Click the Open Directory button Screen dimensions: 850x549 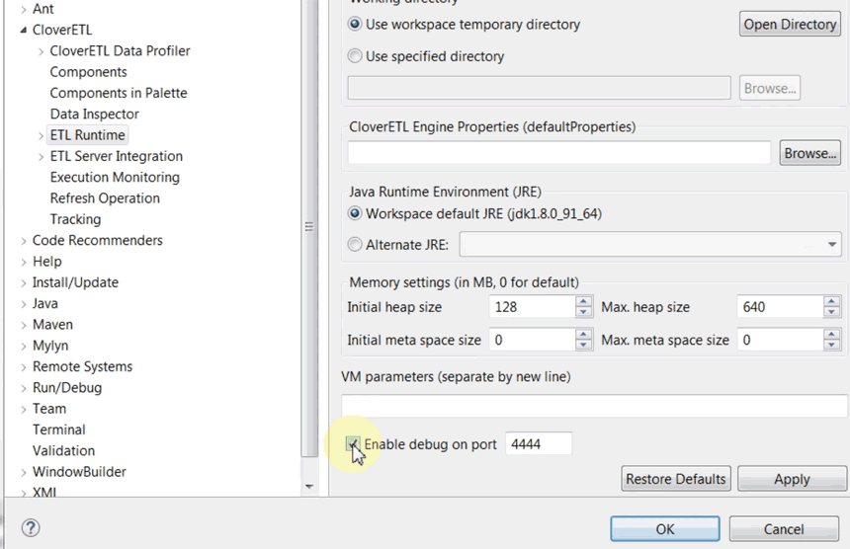point(790,25)
